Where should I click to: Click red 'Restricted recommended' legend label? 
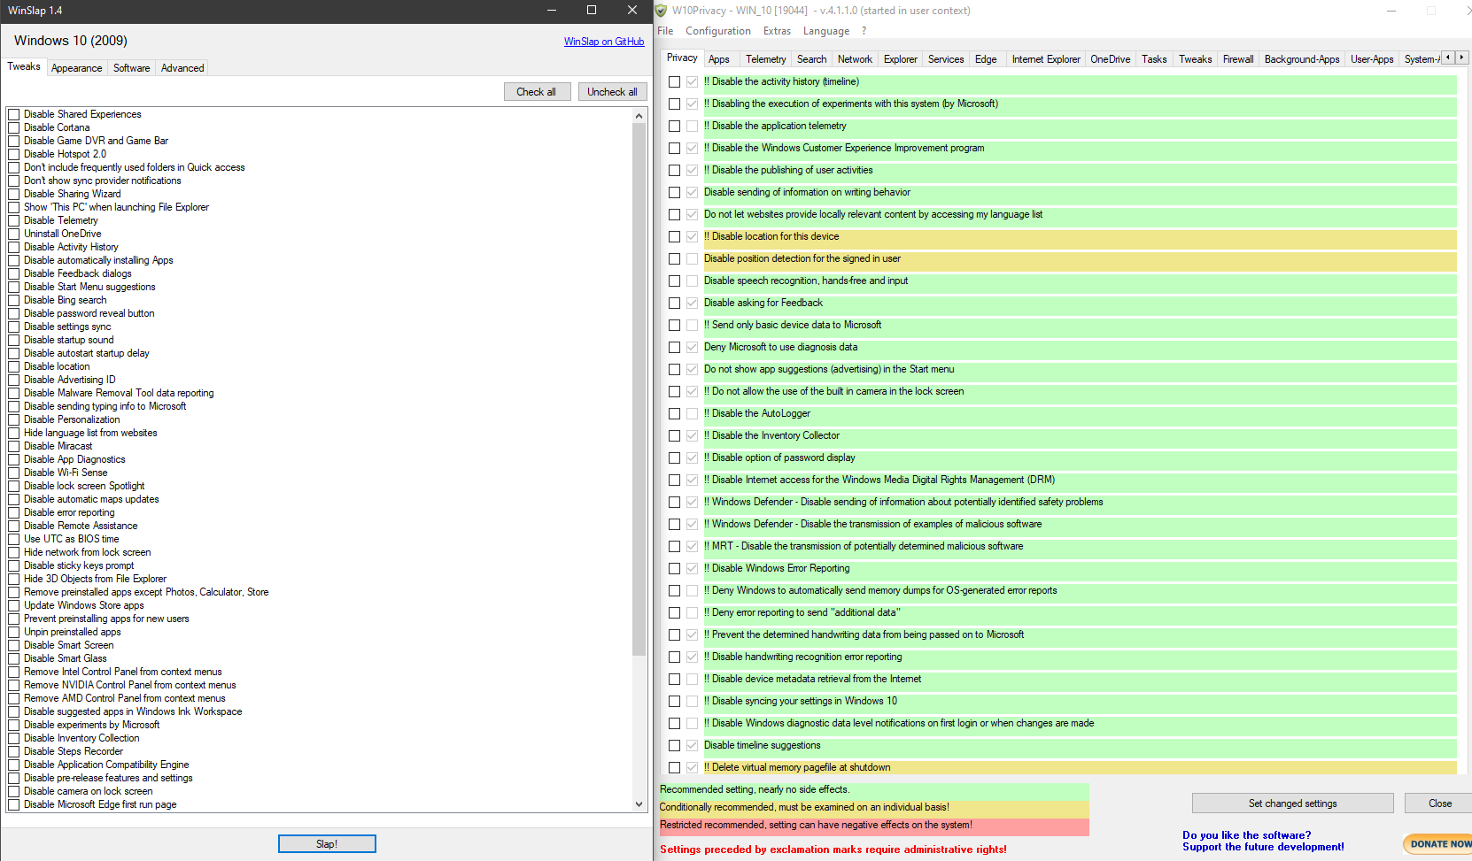[874, 826]
